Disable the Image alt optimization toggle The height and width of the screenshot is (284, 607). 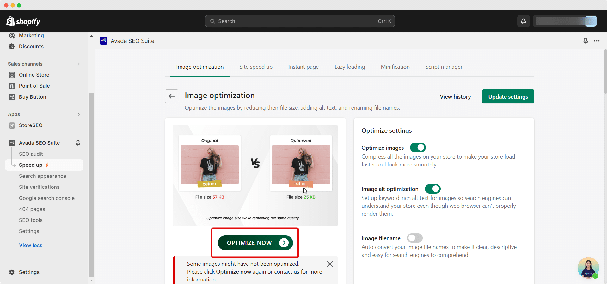[x=433, y=189]
